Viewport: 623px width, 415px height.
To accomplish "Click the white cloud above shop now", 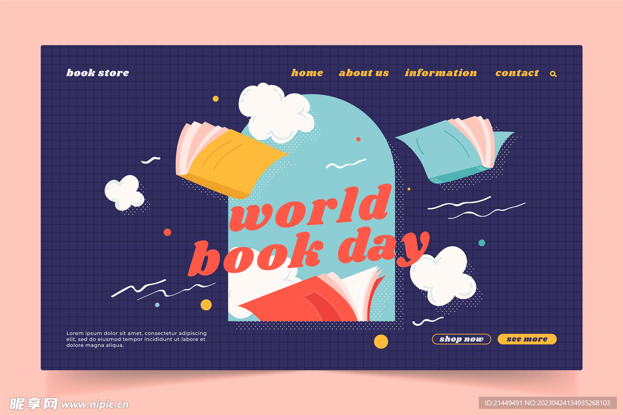I will (x=443, y=276).
